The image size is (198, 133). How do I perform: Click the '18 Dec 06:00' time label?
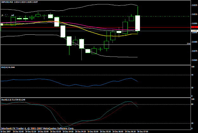118,132
